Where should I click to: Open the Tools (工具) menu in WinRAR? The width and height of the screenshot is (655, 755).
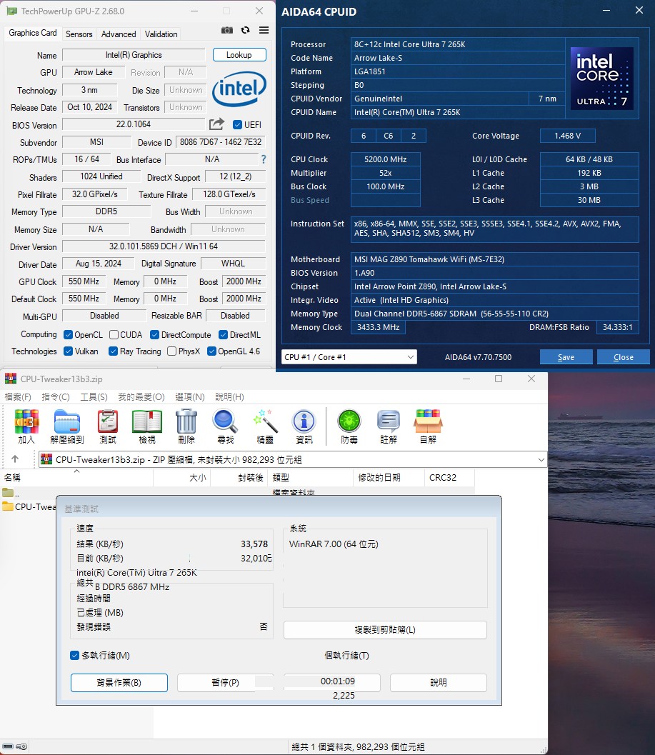point(94,396)
